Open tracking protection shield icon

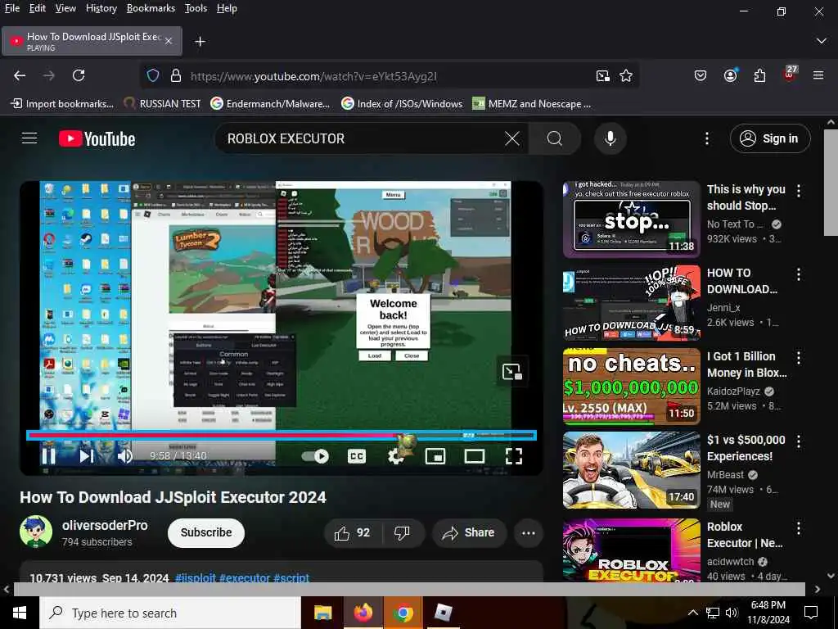coord(153,76)
